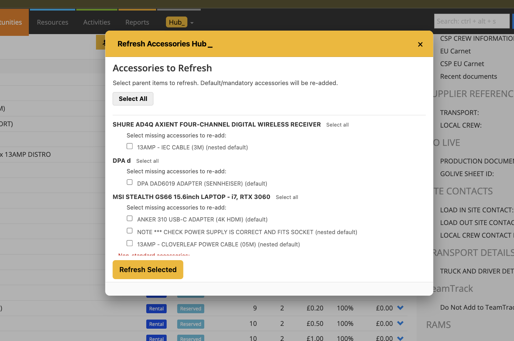Open the Recent documents sidebar link

pos(469,76)
